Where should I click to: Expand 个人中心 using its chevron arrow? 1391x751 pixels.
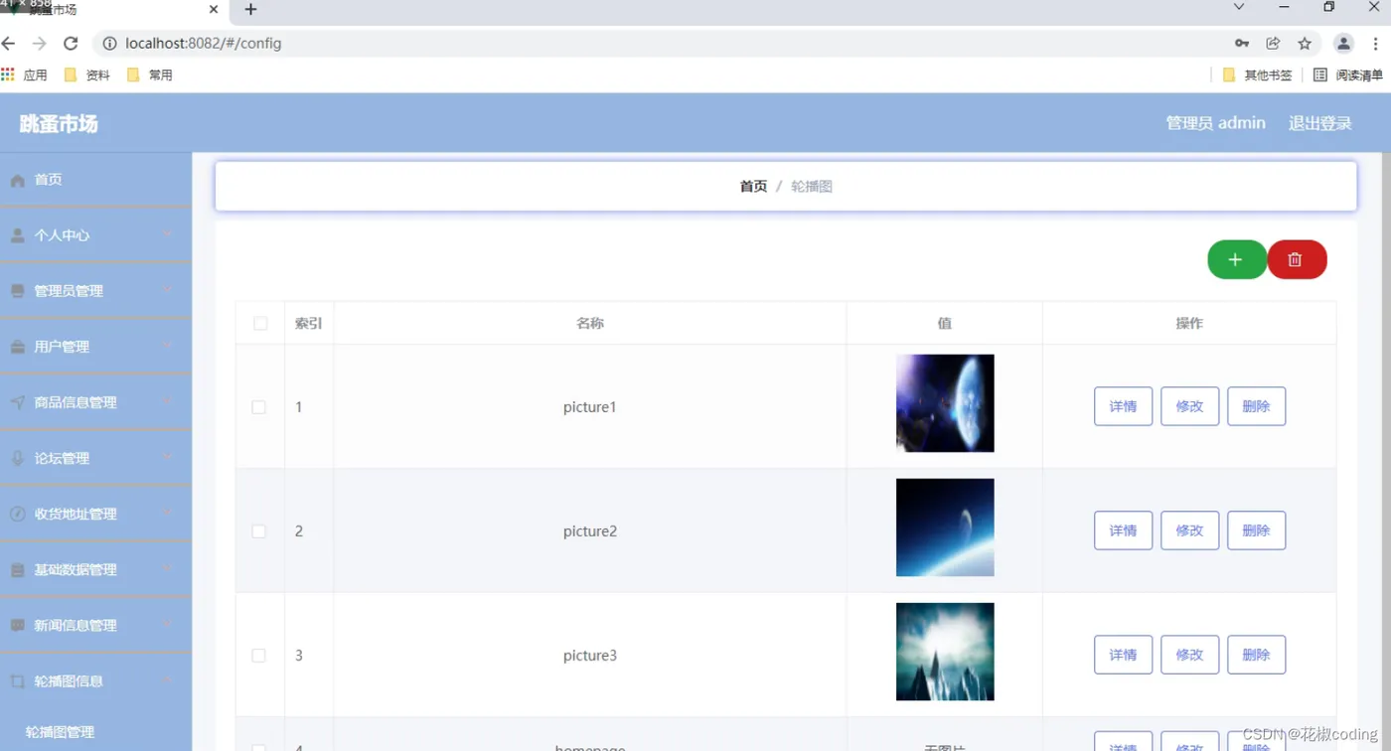(x=167, y=235)
